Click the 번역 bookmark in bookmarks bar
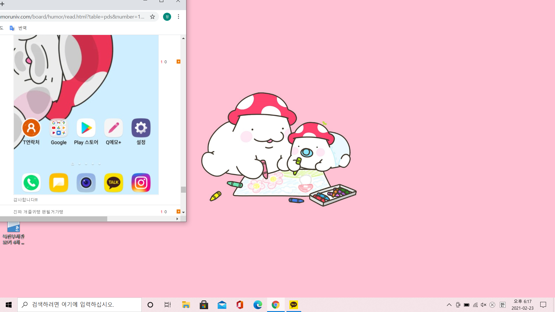The image size is (555, 312). 18,28
